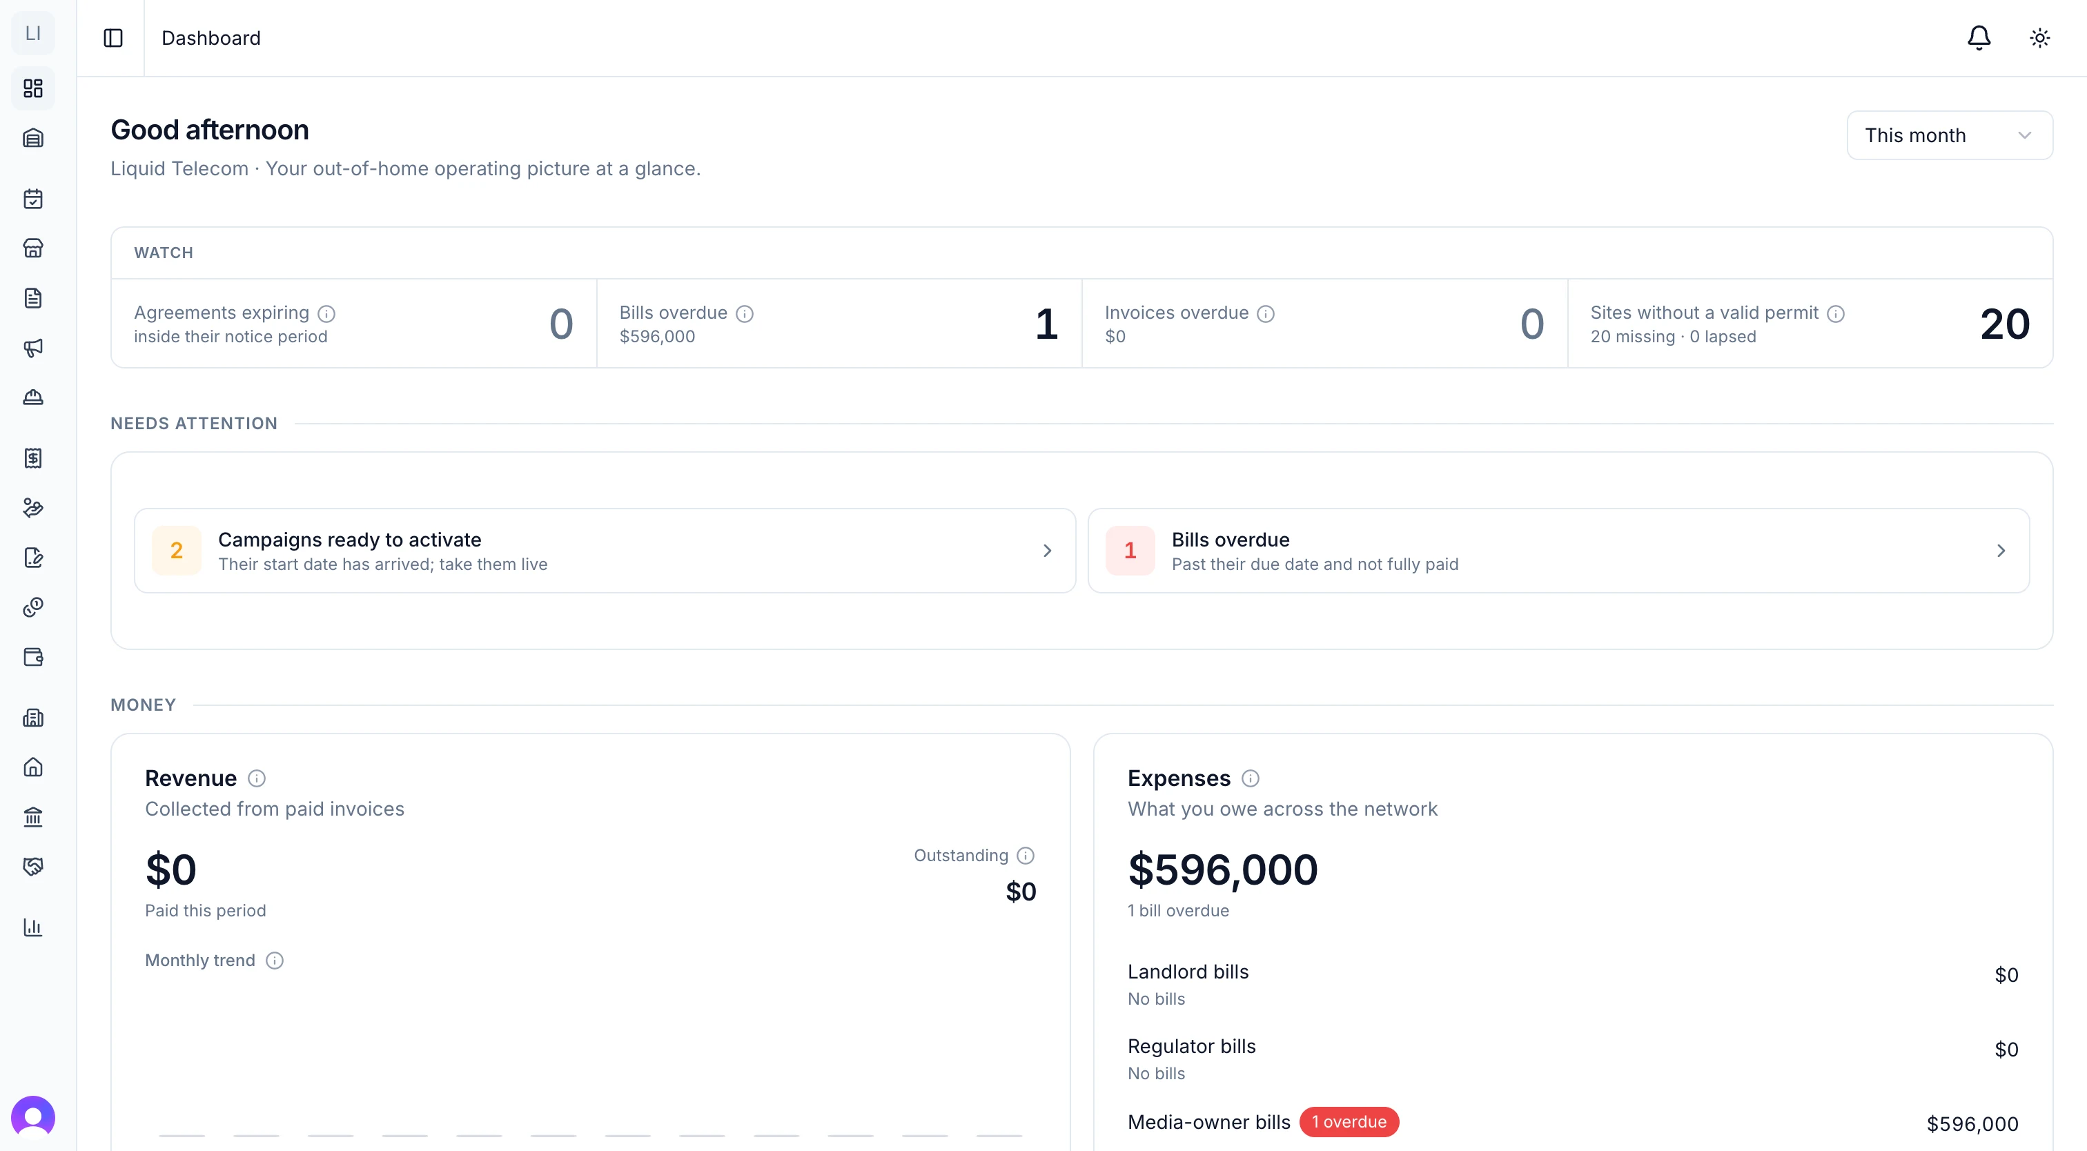This screenshot has width=2087, height=1151.
Task: Click the Dashboard header title
Action: click(x=210, y=38)
